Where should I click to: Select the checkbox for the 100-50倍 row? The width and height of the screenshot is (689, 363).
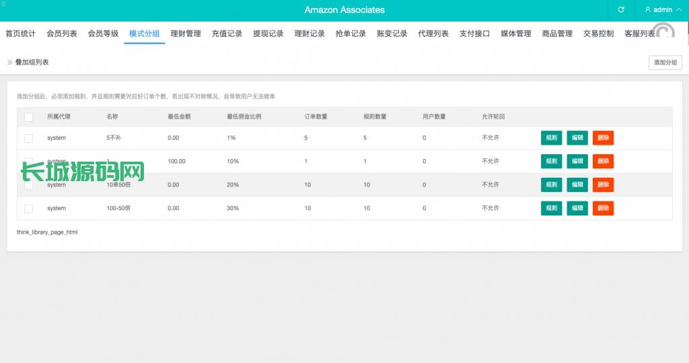tap(28, 209)
